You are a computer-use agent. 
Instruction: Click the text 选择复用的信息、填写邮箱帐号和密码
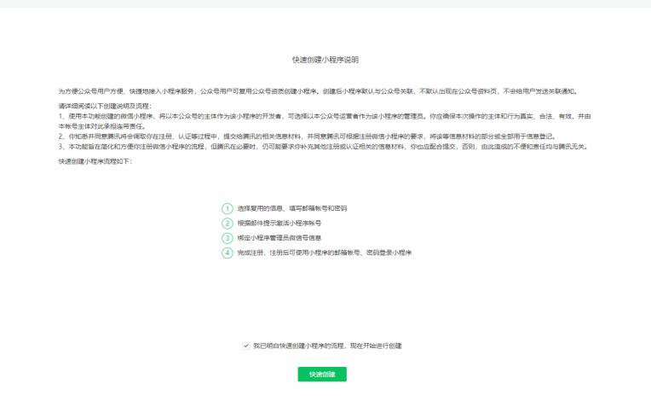pos(292,208)
